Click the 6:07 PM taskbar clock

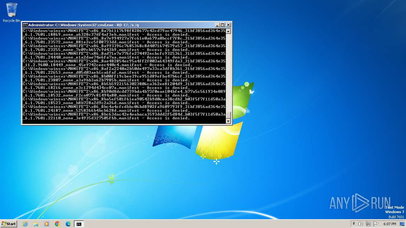(x=390, y=224)
